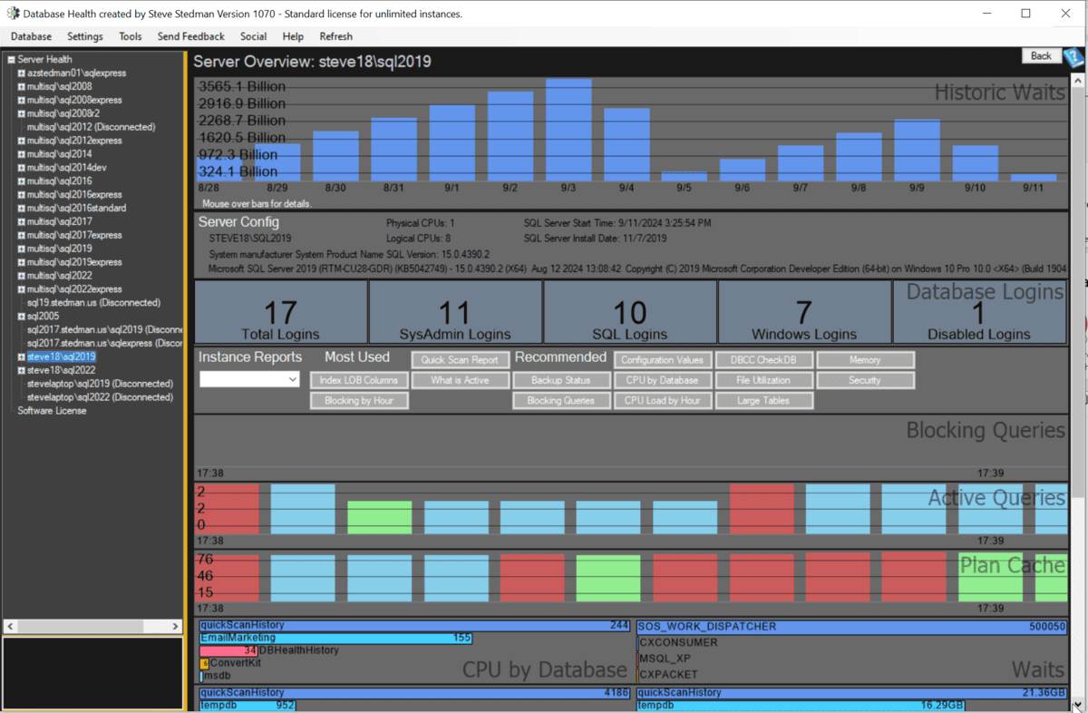The width and height of the screenshot is (1088, 713).
Task: Open the What is Active report
Action: pos(460,380)
